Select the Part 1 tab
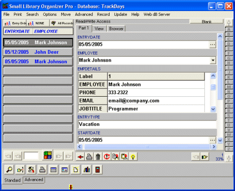Viewport: 235px width, 191px height. click(x=84, y=28)
